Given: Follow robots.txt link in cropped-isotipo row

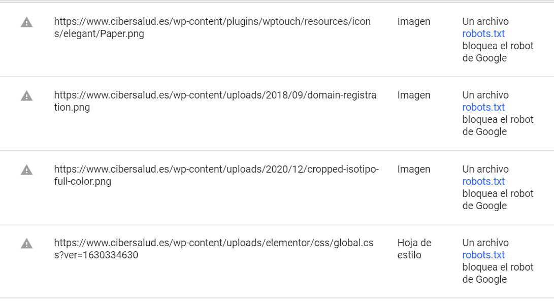Looking at the screenshot, I should (x=483, y=181).
